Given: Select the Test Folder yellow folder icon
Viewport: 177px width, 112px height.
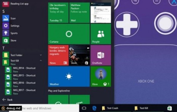Looking at the screenshot, I should click(x=6, y=55).
